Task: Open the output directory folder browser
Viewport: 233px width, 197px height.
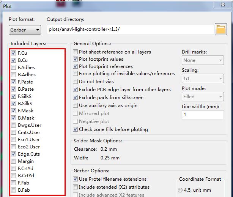Action: (x=220, y=29)
